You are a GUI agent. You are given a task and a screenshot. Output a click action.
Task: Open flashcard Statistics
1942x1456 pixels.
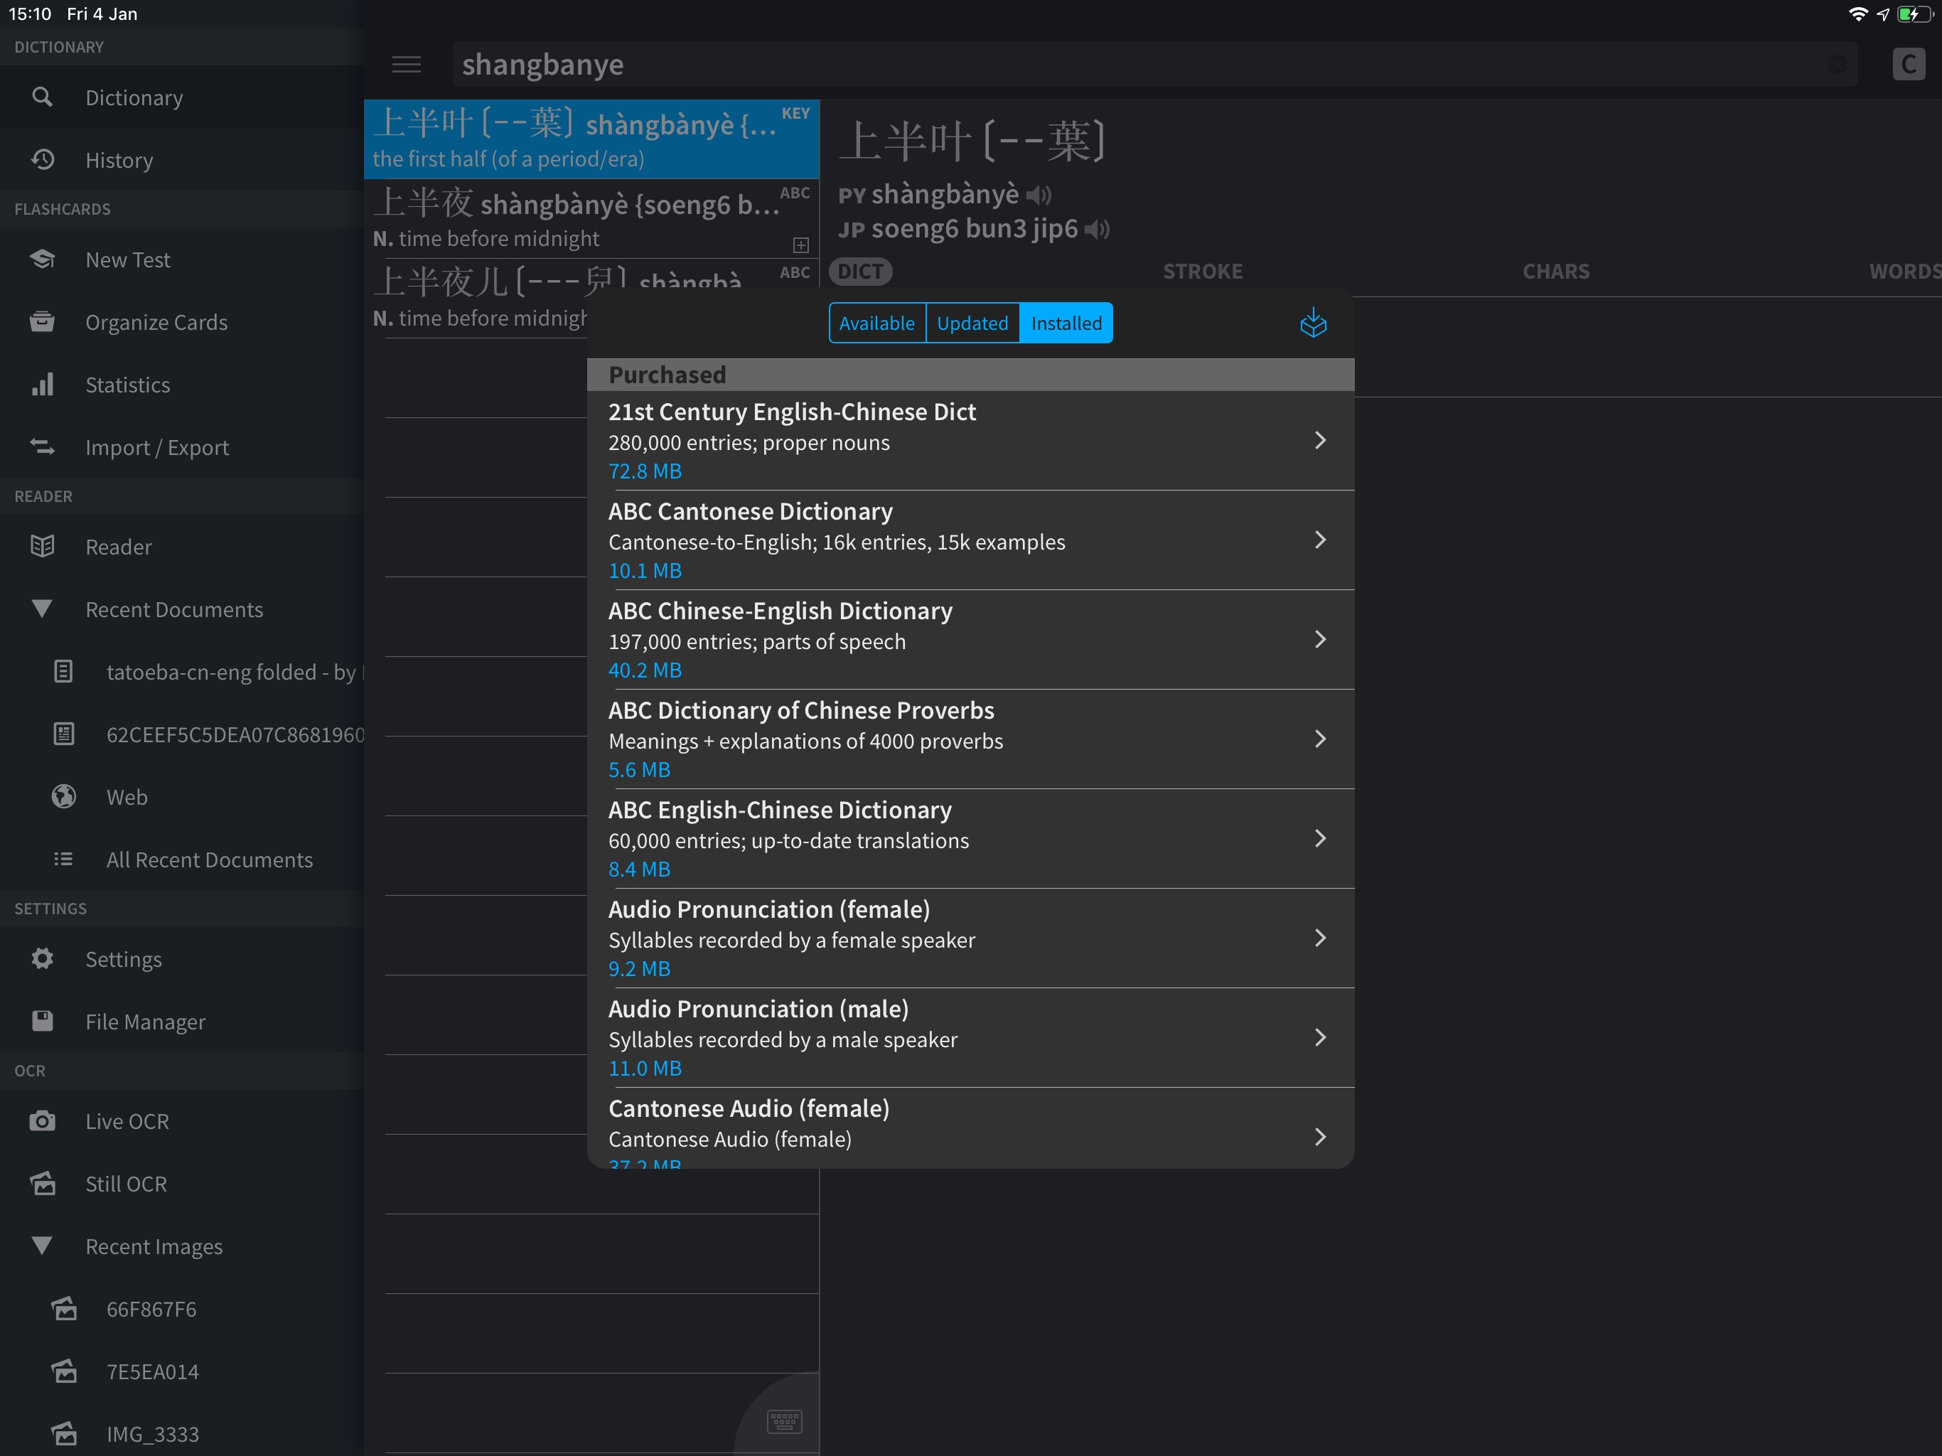click(x=182, y=385)
